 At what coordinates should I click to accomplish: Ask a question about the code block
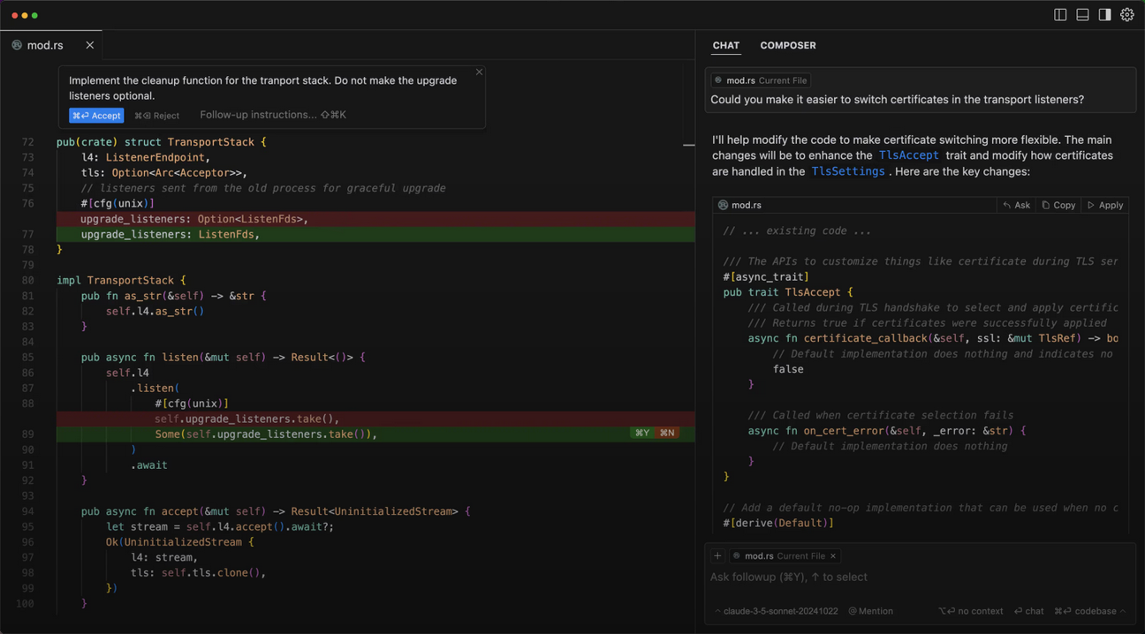coord(1016,204)
